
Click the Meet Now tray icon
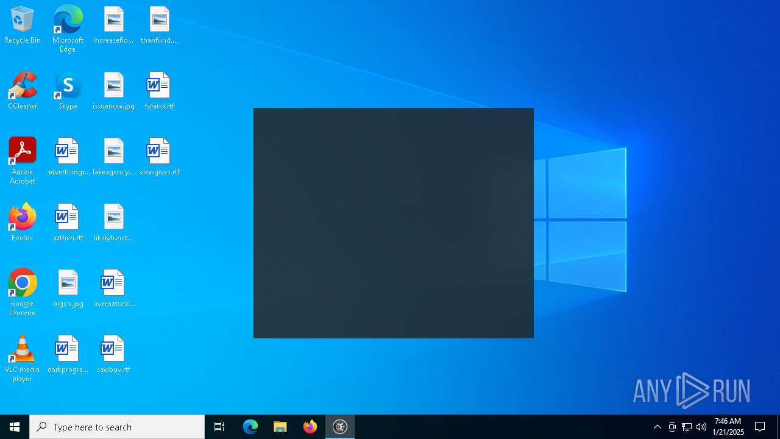pyautogui.click(x=672, y=427)
